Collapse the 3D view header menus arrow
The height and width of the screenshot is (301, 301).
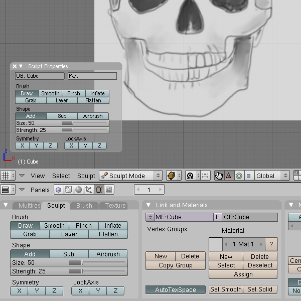(22, 176)
